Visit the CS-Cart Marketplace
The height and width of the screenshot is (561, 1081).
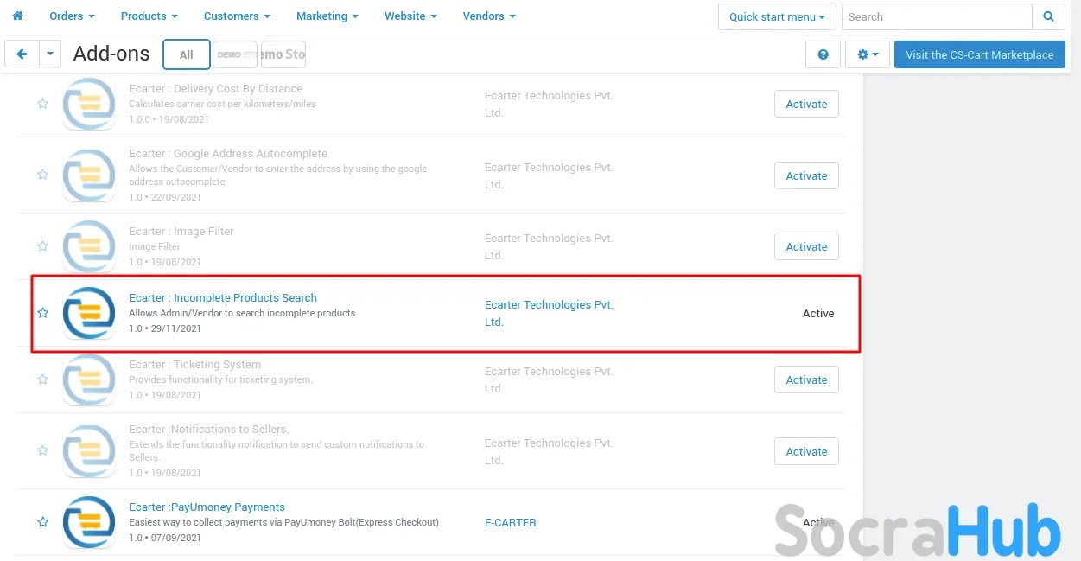[979, 54]
